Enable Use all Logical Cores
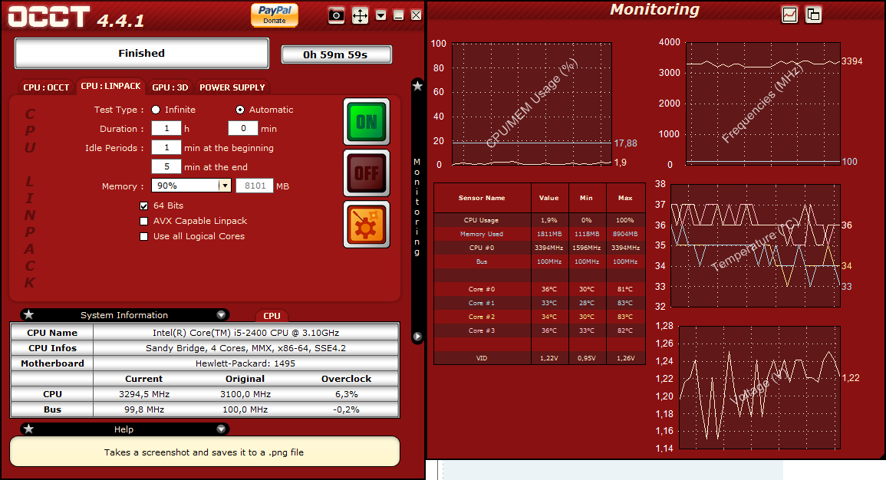The image size is (886, 480). pos(144,237)
